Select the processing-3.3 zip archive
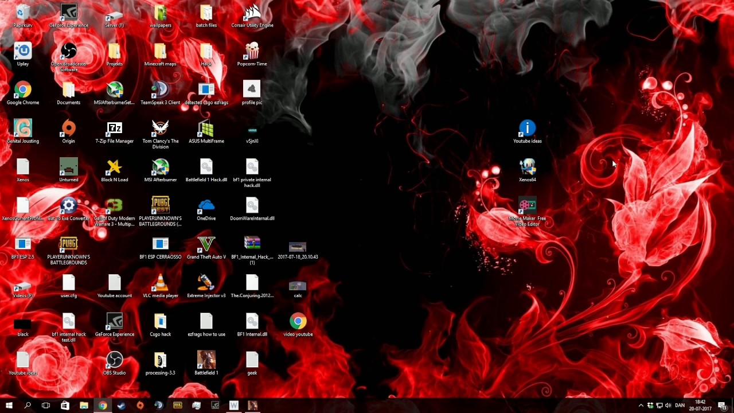Viewport: 734px width, 413px height. coord(160,362)
